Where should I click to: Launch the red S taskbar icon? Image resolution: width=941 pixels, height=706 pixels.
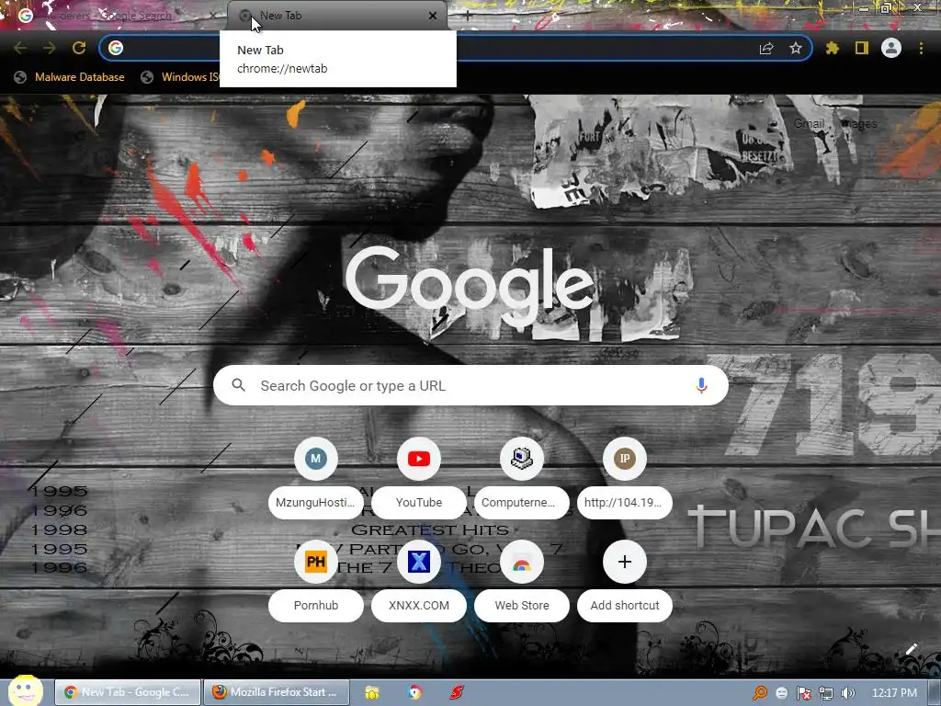(457, 693)
